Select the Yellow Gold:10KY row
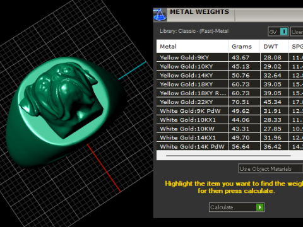303x227 pixels. (x=230, y=66)
